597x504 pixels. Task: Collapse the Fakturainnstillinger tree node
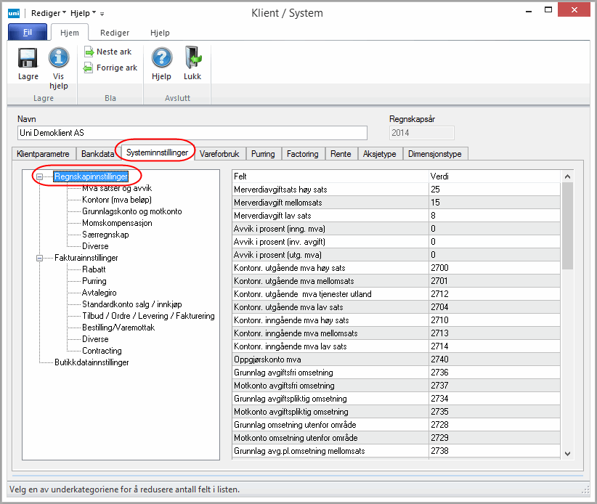(38, 258)
